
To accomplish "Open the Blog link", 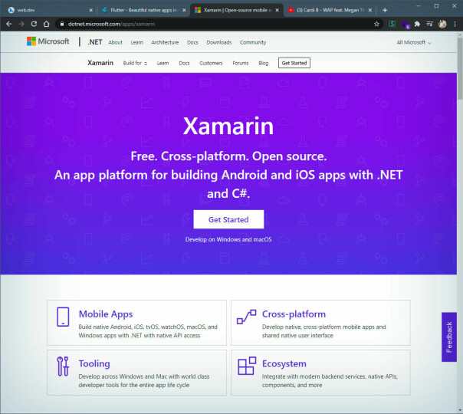I will [264, 63].
